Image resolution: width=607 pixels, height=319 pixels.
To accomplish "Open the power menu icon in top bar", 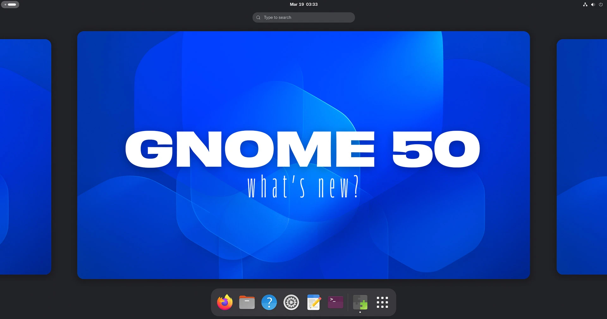I will click(x=601, y=4).
